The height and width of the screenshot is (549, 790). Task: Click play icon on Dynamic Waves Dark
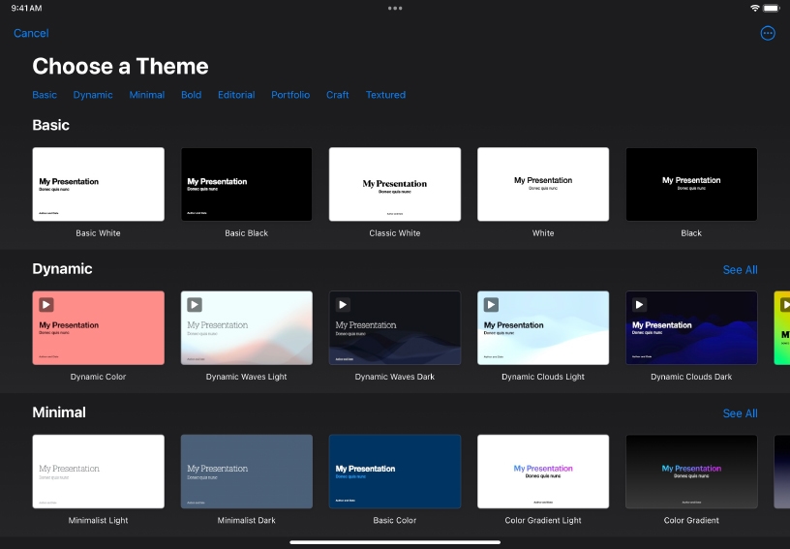(343, 305)
